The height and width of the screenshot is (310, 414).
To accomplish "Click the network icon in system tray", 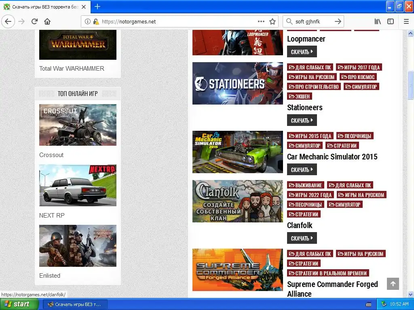I will (384, 304).
